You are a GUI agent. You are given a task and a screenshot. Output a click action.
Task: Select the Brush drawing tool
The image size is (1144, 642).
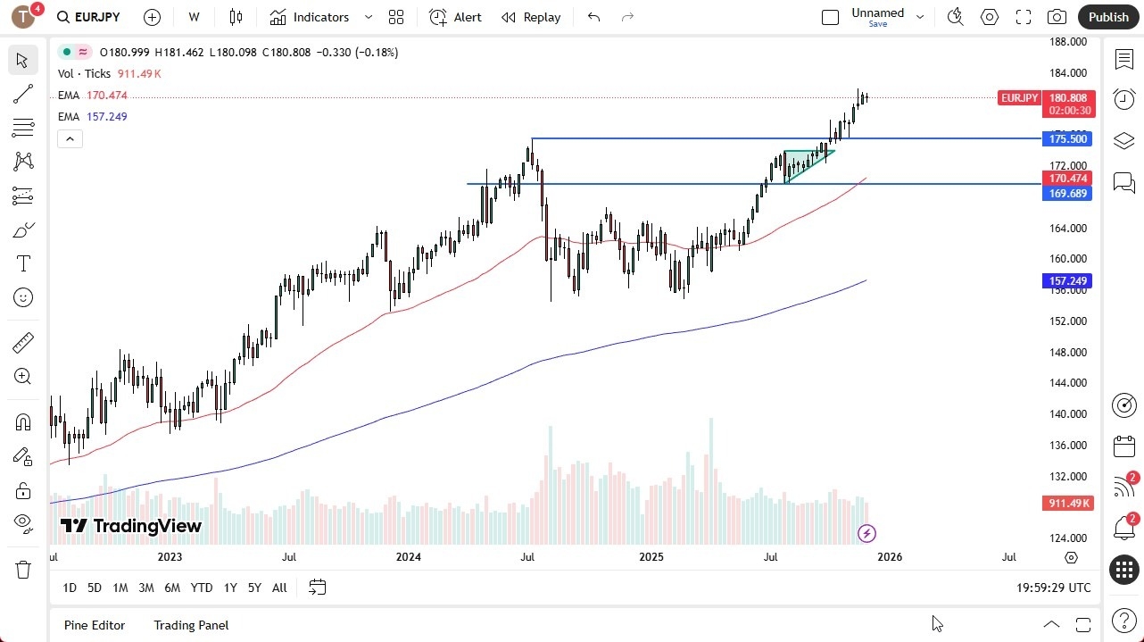click(23, 229)
